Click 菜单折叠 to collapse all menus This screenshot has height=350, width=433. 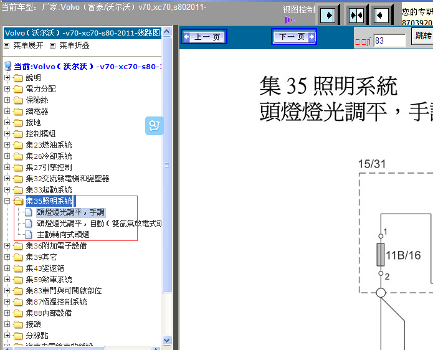tap(74, 45)
